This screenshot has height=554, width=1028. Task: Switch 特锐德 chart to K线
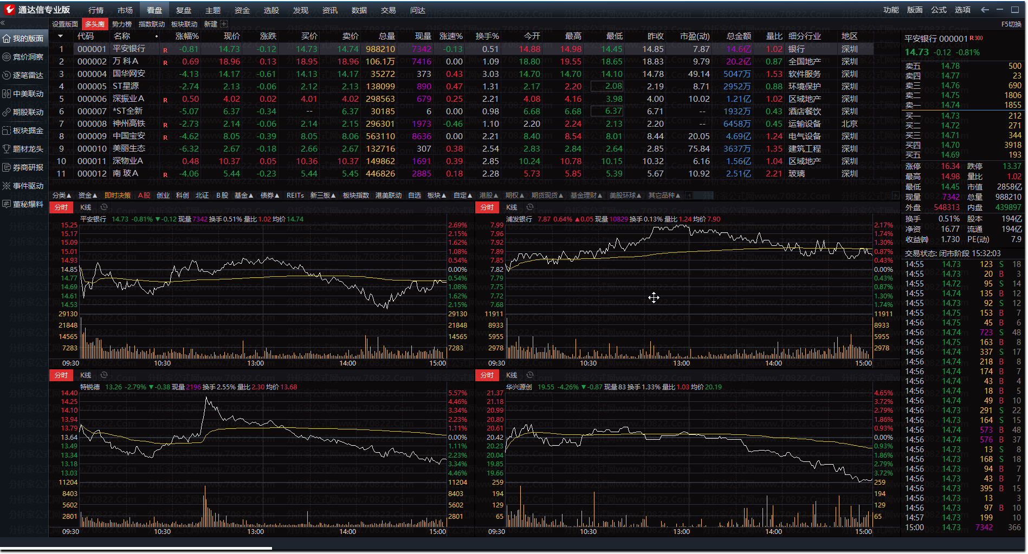(x=86, y=375)
